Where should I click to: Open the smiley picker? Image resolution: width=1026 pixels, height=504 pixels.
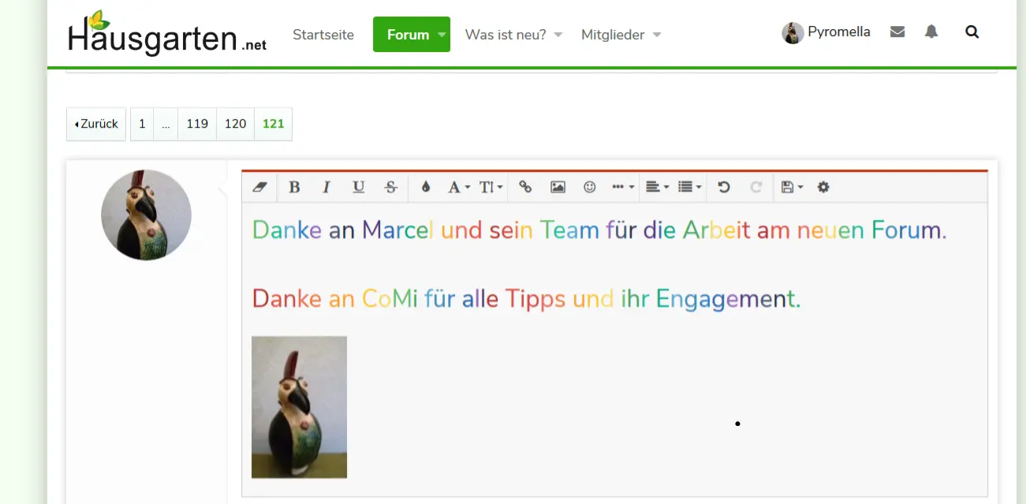[589, 187]
